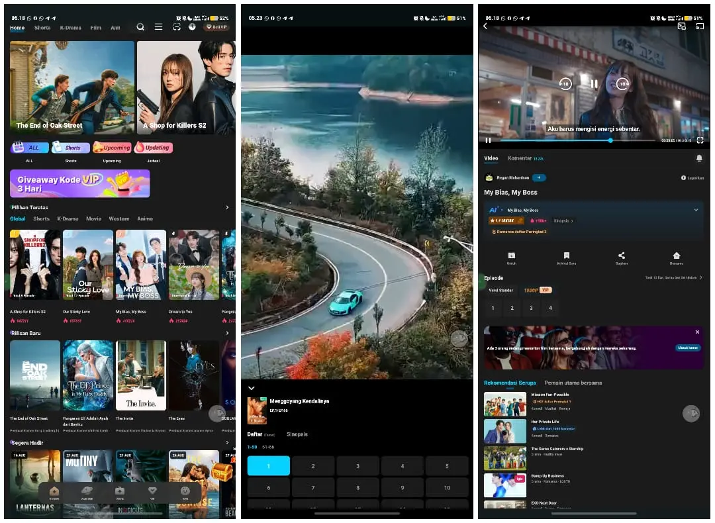Switch to the K-Drama tab in top navigation

pos(71,28)
